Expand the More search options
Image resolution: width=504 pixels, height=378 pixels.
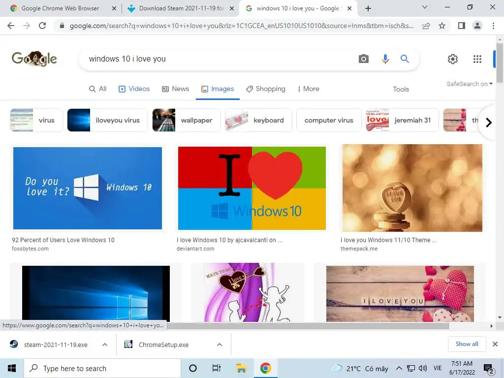(308, 89)
